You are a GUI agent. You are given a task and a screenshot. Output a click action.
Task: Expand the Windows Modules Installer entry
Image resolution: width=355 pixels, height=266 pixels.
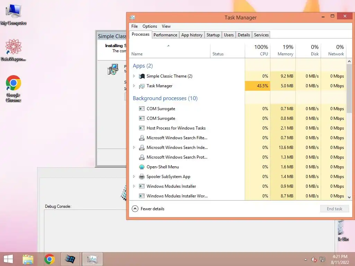pos(134,186)
